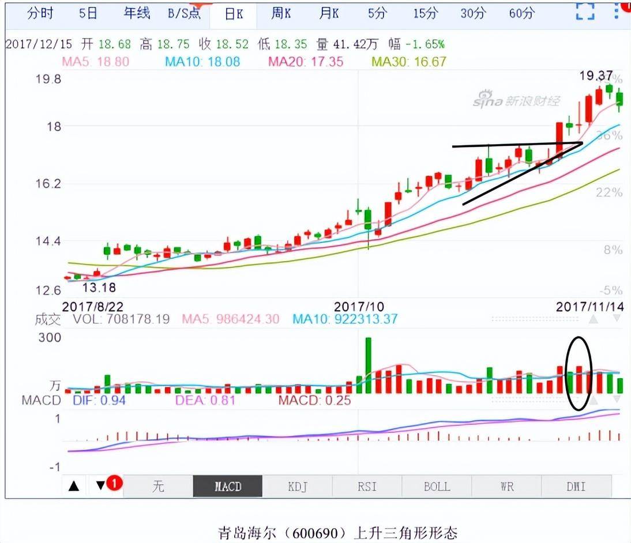Screen dimensions: 631x543
Task: Select the BOLL indicator button
Action: tap(437, 487)
